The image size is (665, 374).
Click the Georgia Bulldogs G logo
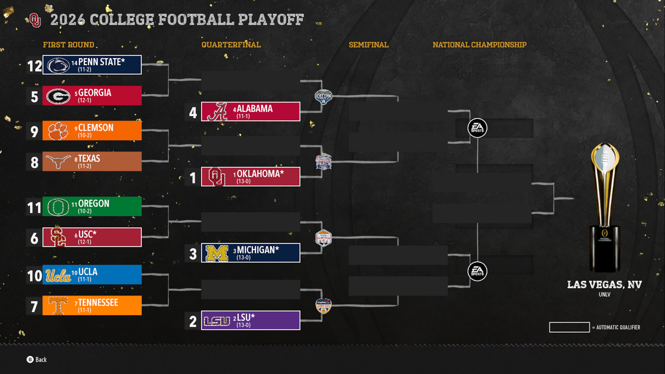(58, 96)
